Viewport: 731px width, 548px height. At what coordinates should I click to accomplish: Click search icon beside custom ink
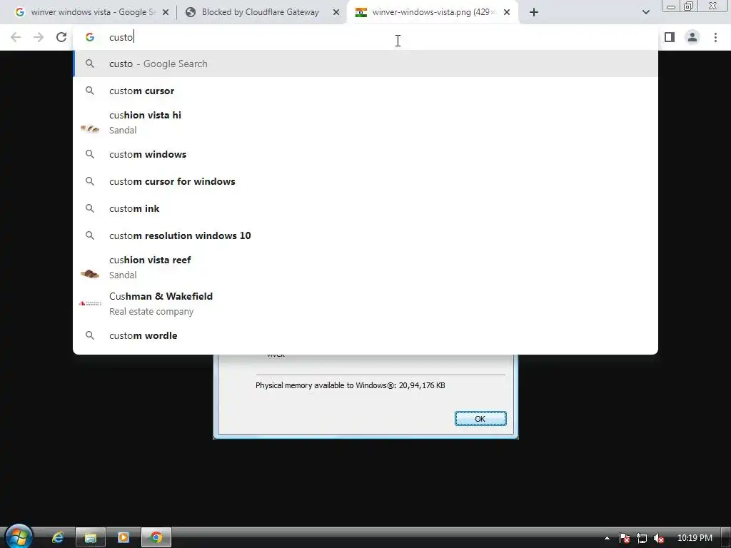(90, 208)
